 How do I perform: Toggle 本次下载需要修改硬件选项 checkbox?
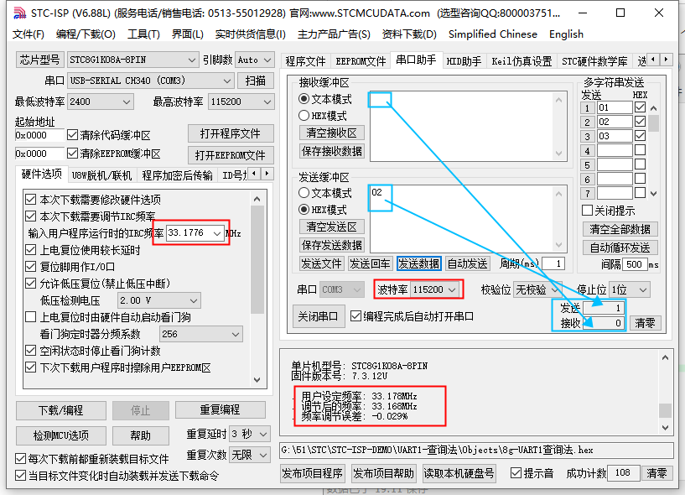pos(30,200)
